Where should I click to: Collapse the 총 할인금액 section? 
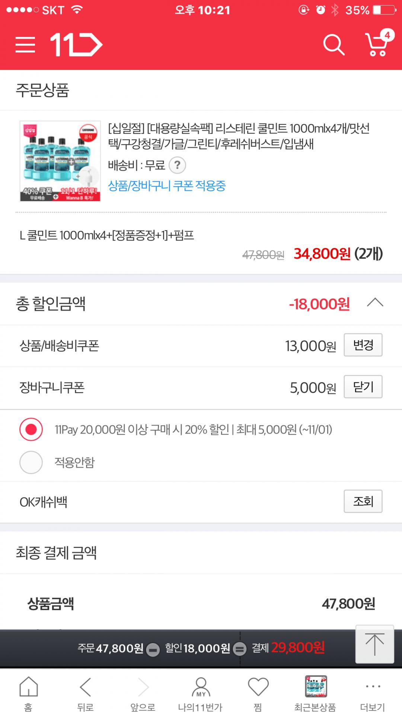[x=375, y=303]
